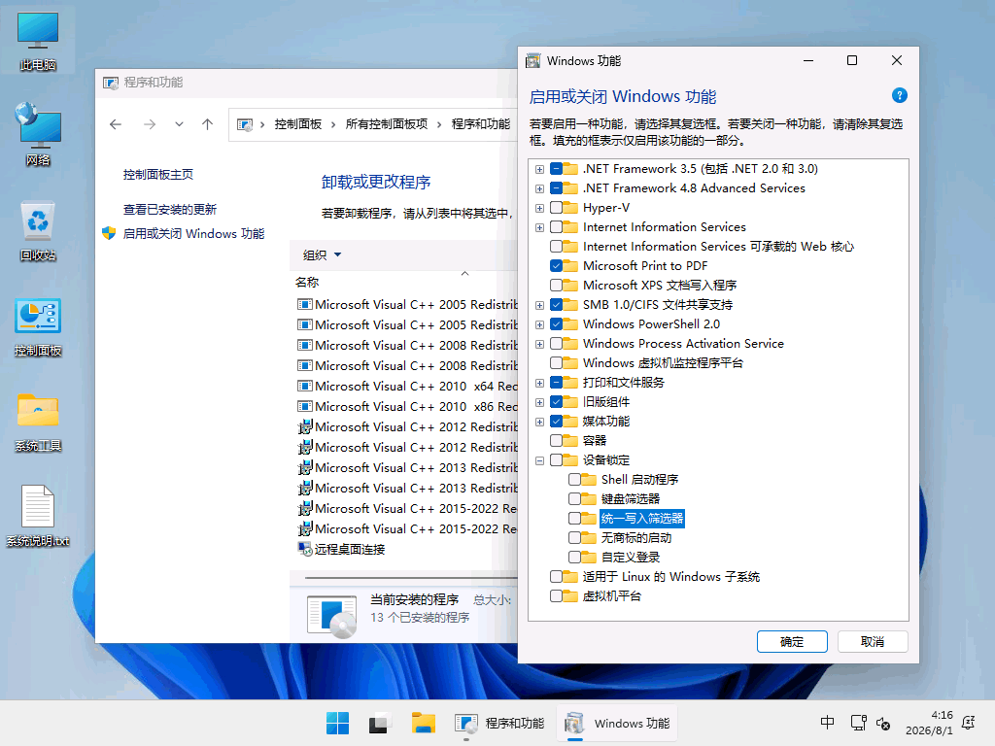Expand .NET Framework 3.5 tree node
Screen dimensions: 995x746
[539, 169]
